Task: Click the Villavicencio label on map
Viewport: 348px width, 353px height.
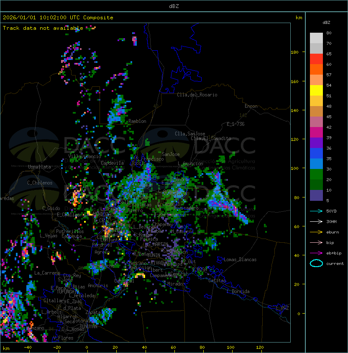Action: pos(84,156)
